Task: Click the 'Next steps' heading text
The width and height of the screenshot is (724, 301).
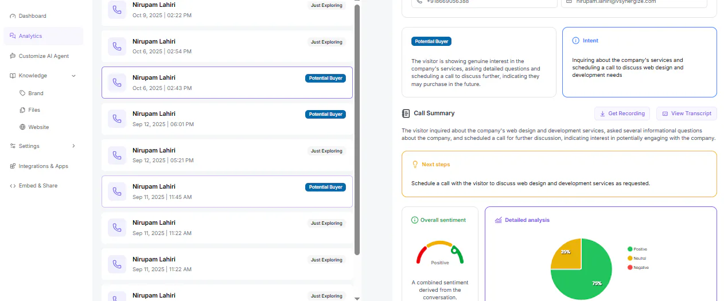Action: [436, 165]
